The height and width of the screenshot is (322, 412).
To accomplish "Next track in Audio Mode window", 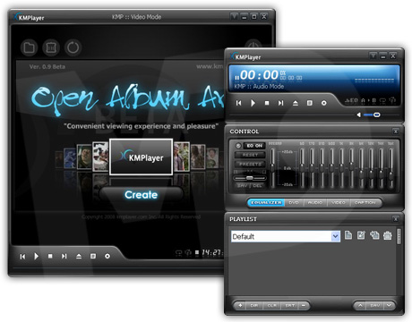I will (280, 103).
